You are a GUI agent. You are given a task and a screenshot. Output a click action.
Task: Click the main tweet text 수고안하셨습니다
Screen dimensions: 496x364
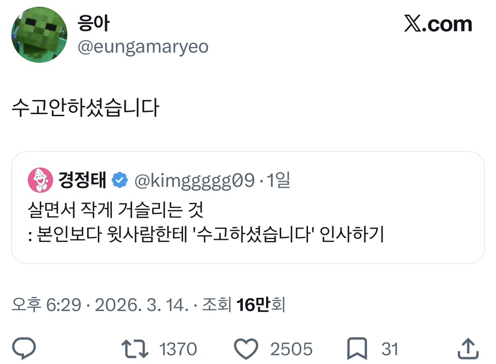(85, 108)
